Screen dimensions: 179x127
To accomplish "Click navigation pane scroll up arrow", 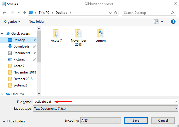I will [39, 28].
